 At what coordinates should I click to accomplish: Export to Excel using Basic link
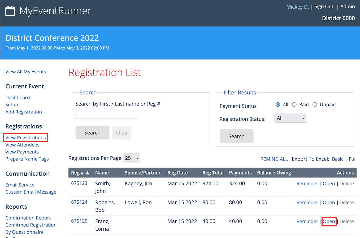(337, 159)
